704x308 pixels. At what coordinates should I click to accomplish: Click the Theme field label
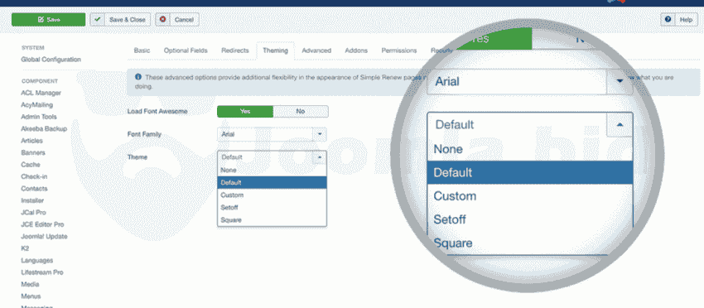coord(137,157)
